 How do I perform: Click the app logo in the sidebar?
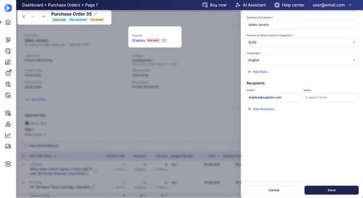tap(8, 8)
